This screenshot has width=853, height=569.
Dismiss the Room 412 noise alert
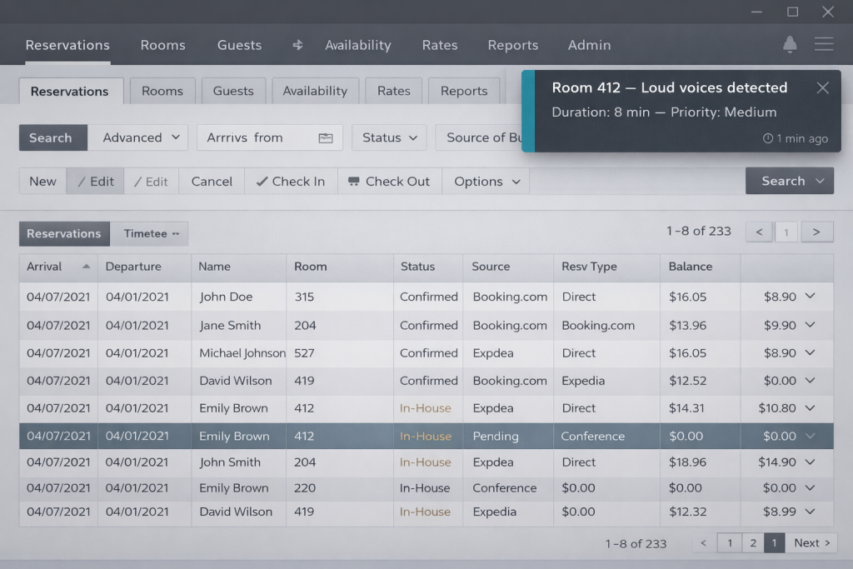[x=822, y=88]
